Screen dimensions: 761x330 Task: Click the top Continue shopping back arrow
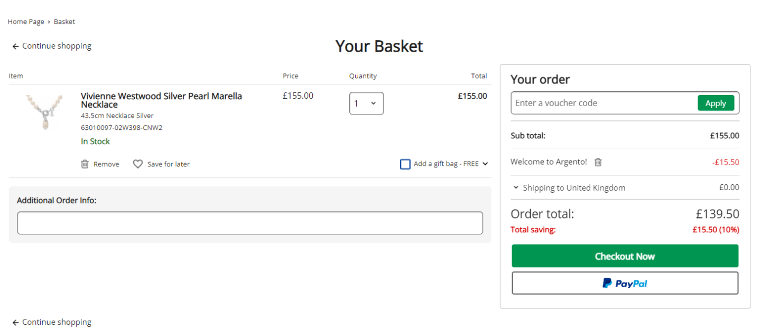16,46
